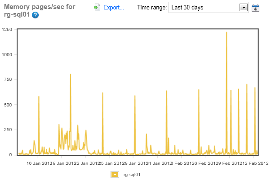Click the yellow rg-sql01 legend swatch
271x181 pixels.
click(115, 174)
